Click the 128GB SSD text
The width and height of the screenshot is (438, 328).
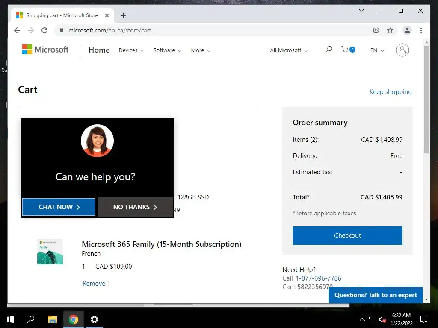(193, 197)
